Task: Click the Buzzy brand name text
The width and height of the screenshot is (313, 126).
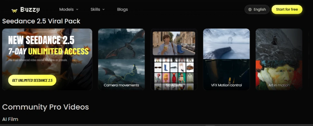Action: click(x=30, y=10)
